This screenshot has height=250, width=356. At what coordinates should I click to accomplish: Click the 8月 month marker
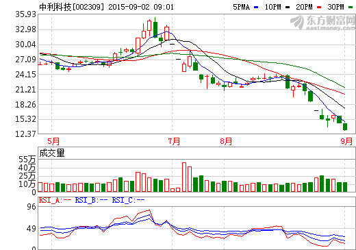[x=226, y=141]
